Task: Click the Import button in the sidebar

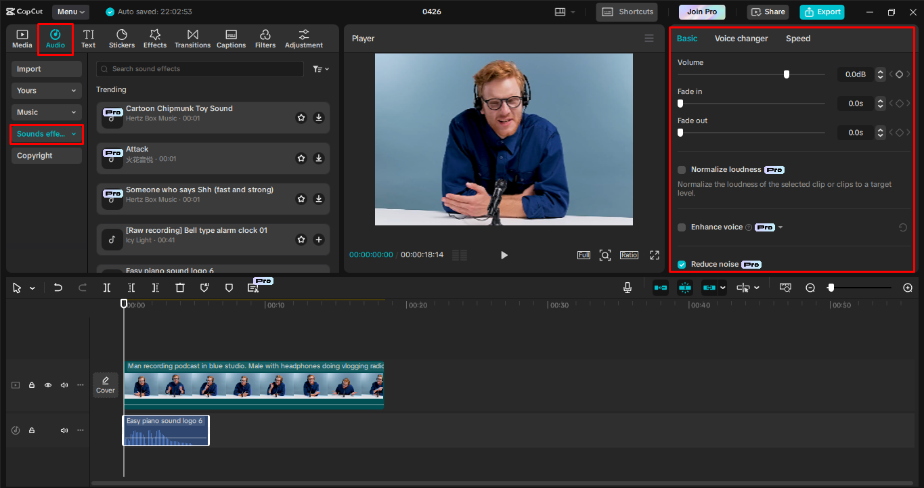Action: tap(47, 69)
